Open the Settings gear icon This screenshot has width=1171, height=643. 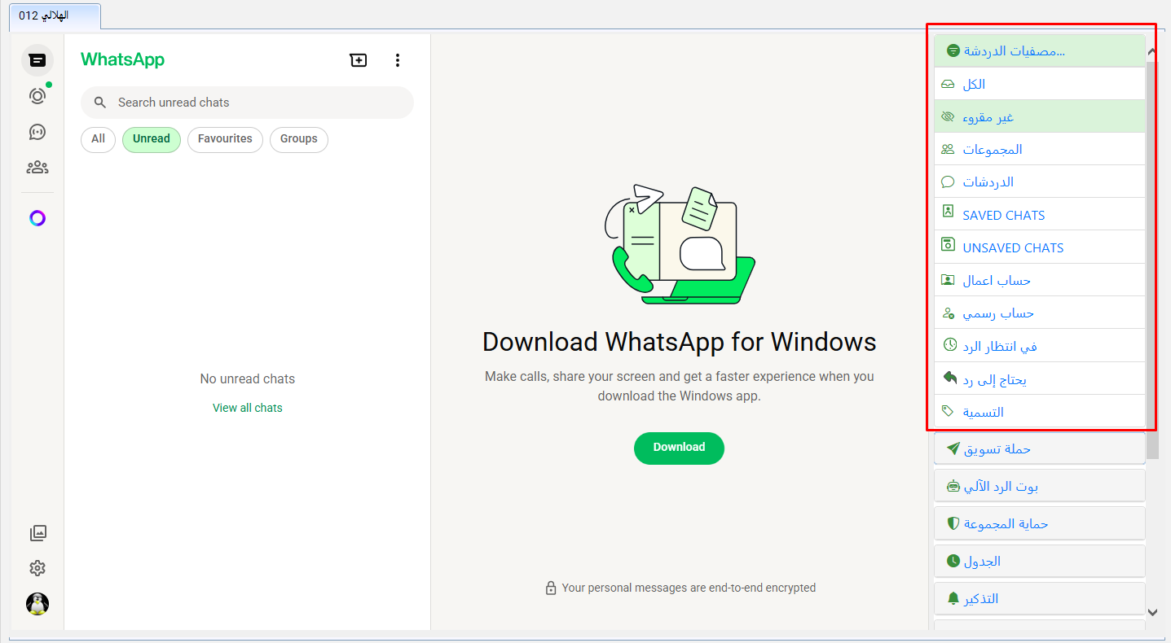[37, 568]
